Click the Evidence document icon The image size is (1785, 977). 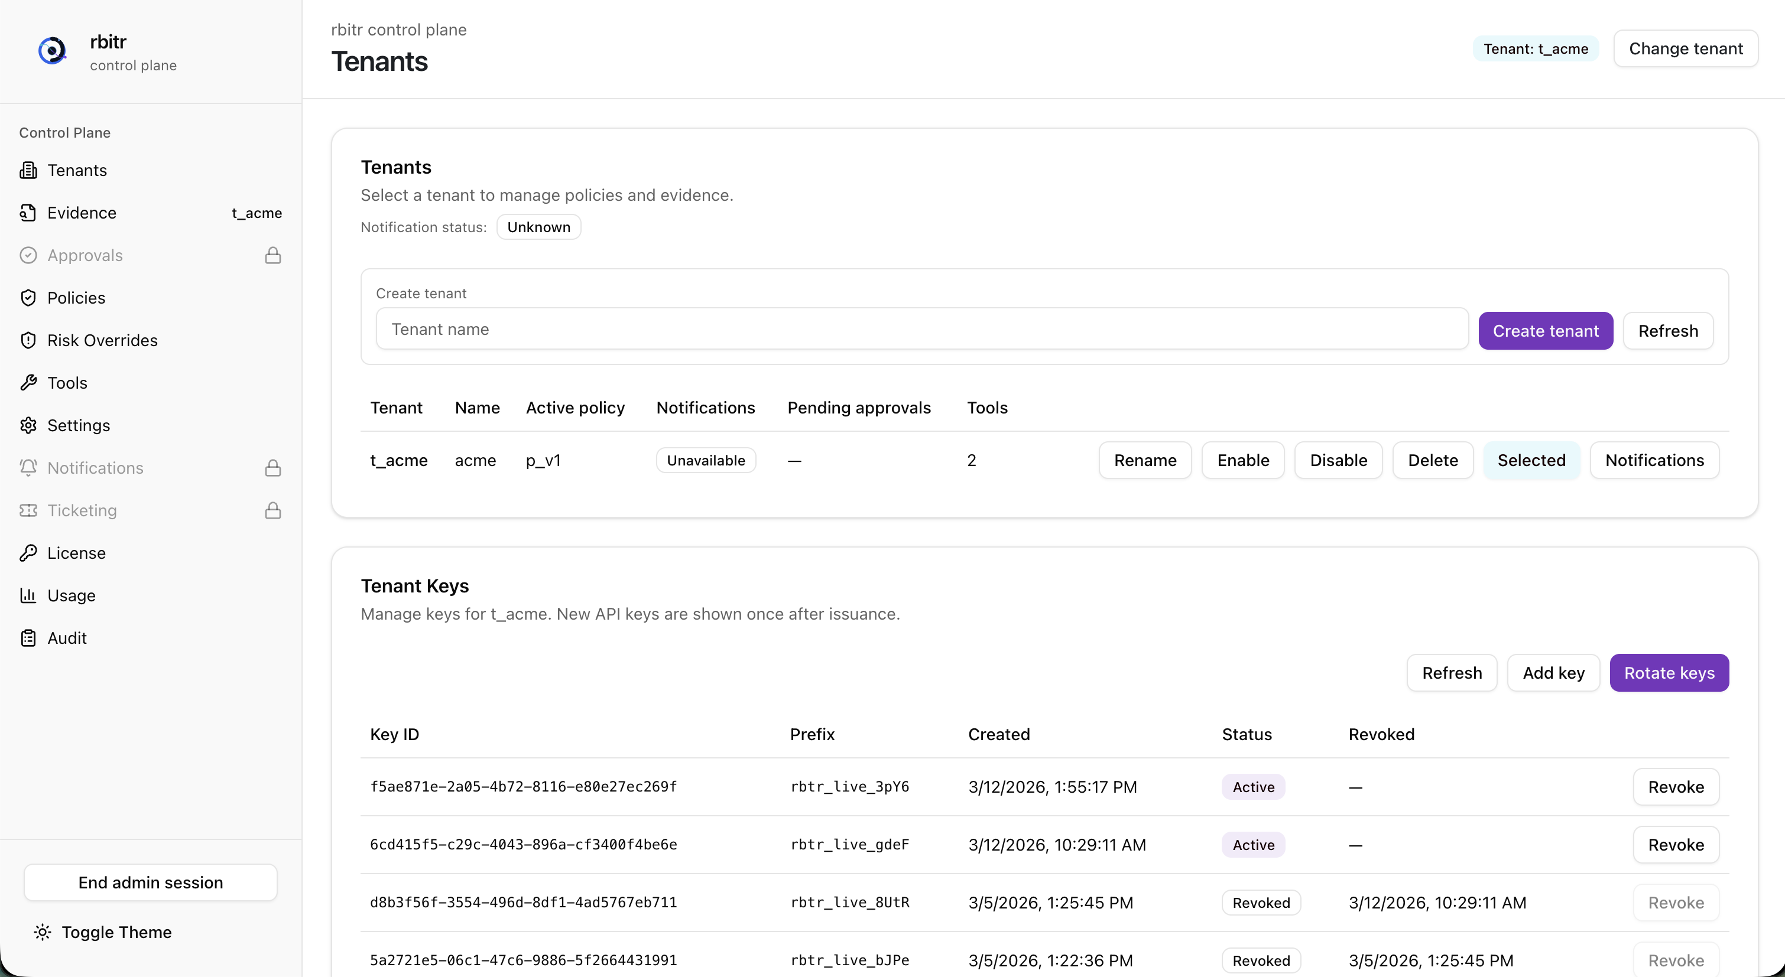click(x=28, y=213)
